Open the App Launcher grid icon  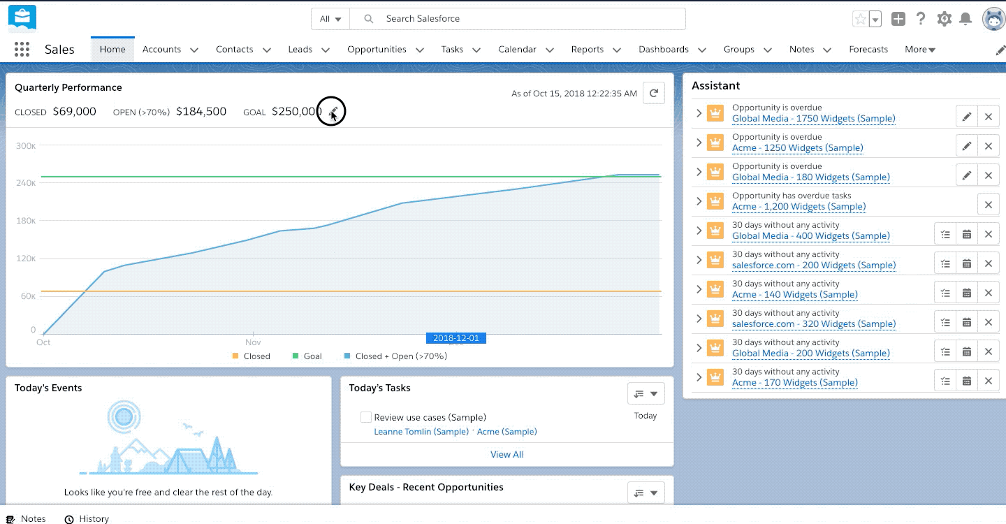[22, 50]
